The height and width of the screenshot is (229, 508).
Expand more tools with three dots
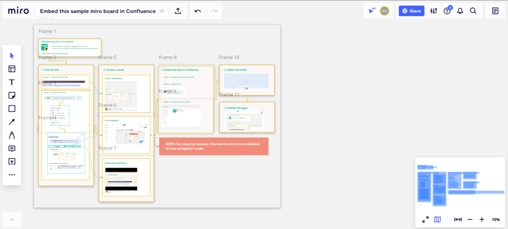click(x=12, y=174)
